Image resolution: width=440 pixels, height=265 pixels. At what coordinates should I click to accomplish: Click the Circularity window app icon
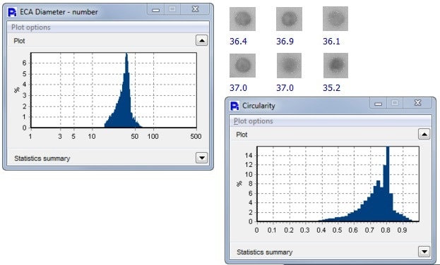(234, 106)
